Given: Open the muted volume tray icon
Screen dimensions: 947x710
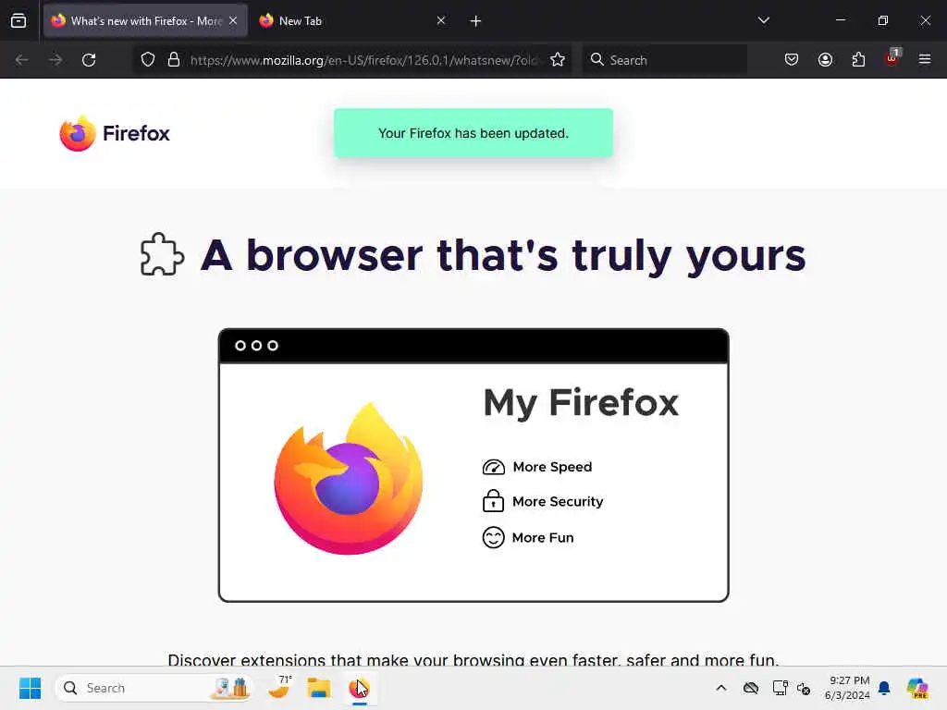Looking at the screenshot, I should pyautogui.click(x=804, y=688).
